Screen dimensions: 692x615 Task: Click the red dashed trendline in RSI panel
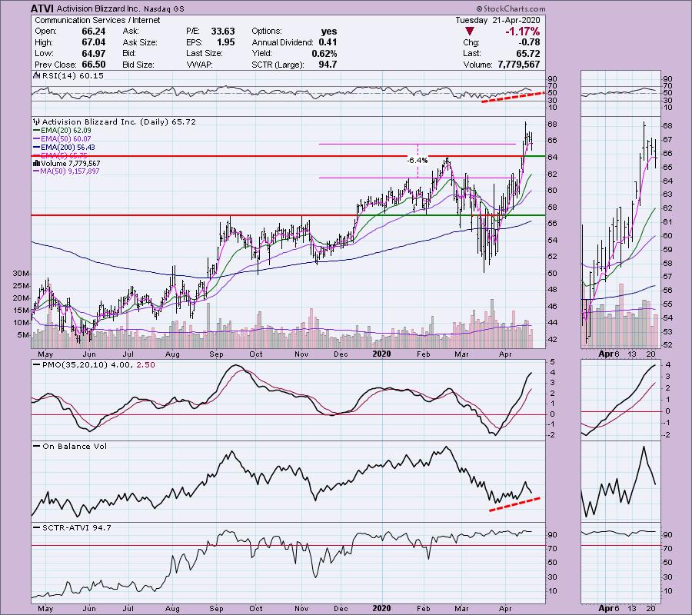513,97
